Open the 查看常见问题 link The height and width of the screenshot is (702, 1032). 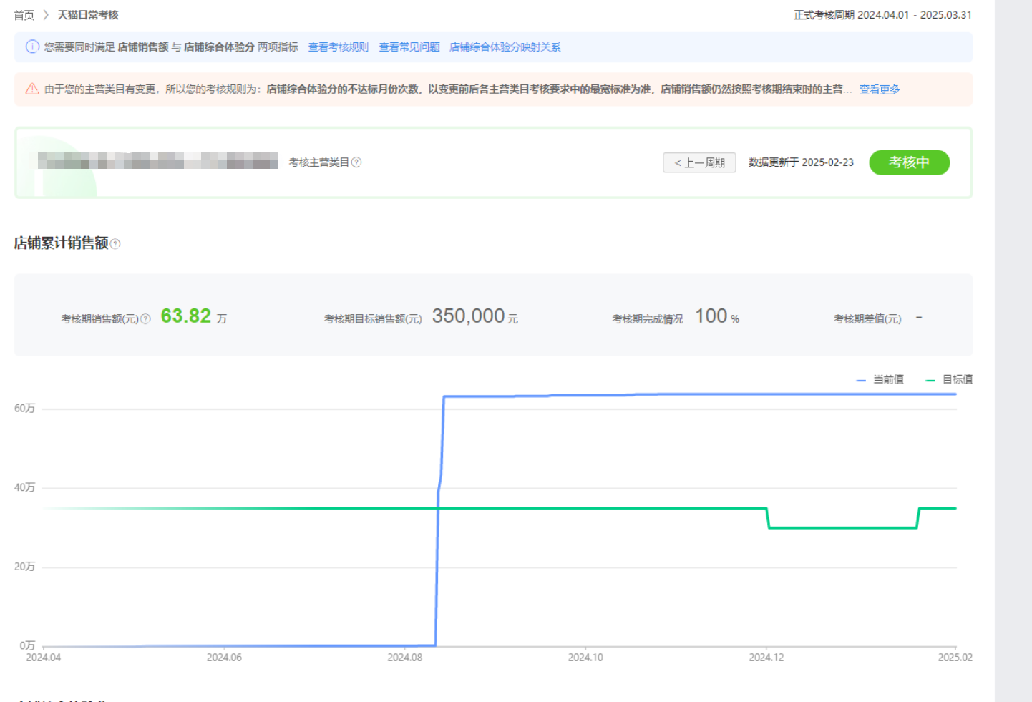click(x=409, y=47)
